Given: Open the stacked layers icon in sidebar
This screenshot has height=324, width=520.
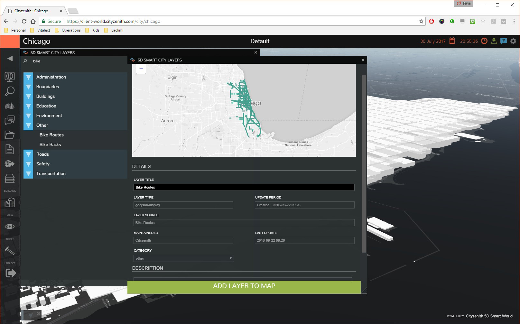Looking at the screenshot, I should [x=10, y=178].
